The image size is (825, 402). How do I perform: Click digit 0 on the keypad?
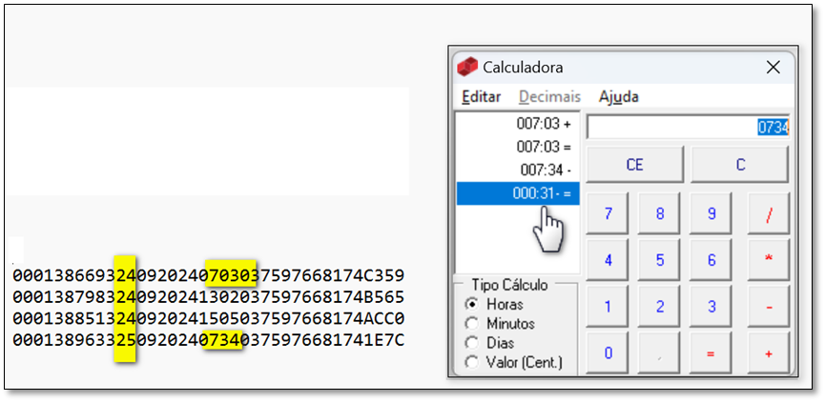pyautogui.click(x=608, y=352)
